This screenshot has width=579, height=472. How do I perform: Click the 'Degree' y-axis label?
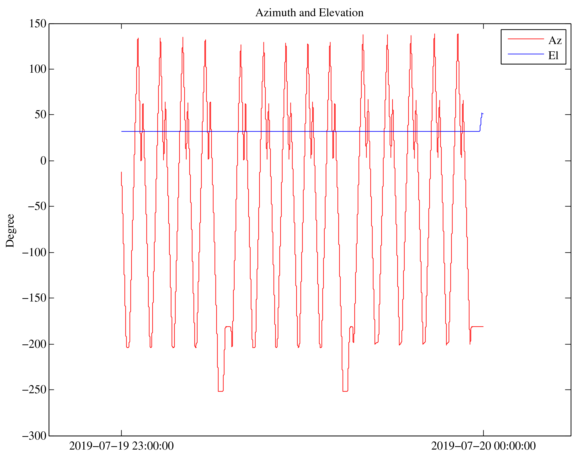coord(10,231)
